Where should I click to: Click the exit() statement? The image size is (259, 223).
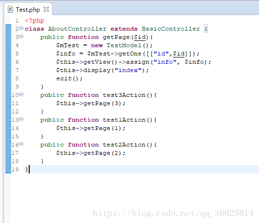[69, 78]
